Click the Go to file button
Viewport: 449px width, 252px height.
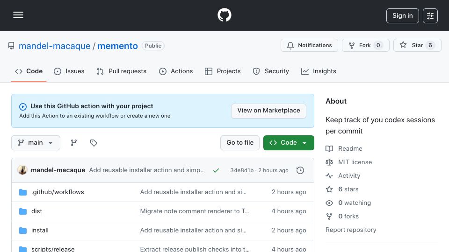pos(240,143)
